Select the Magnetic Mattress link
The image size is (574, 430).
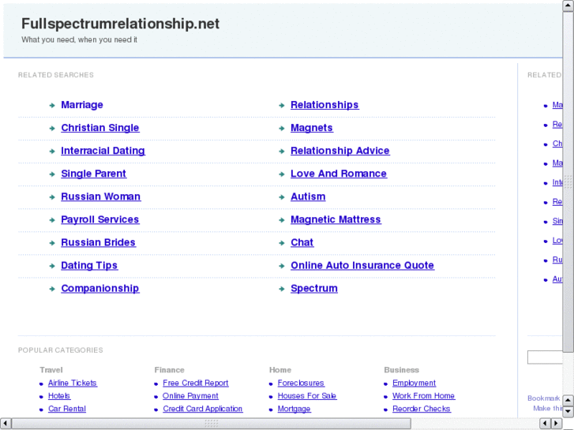point(336,219)
